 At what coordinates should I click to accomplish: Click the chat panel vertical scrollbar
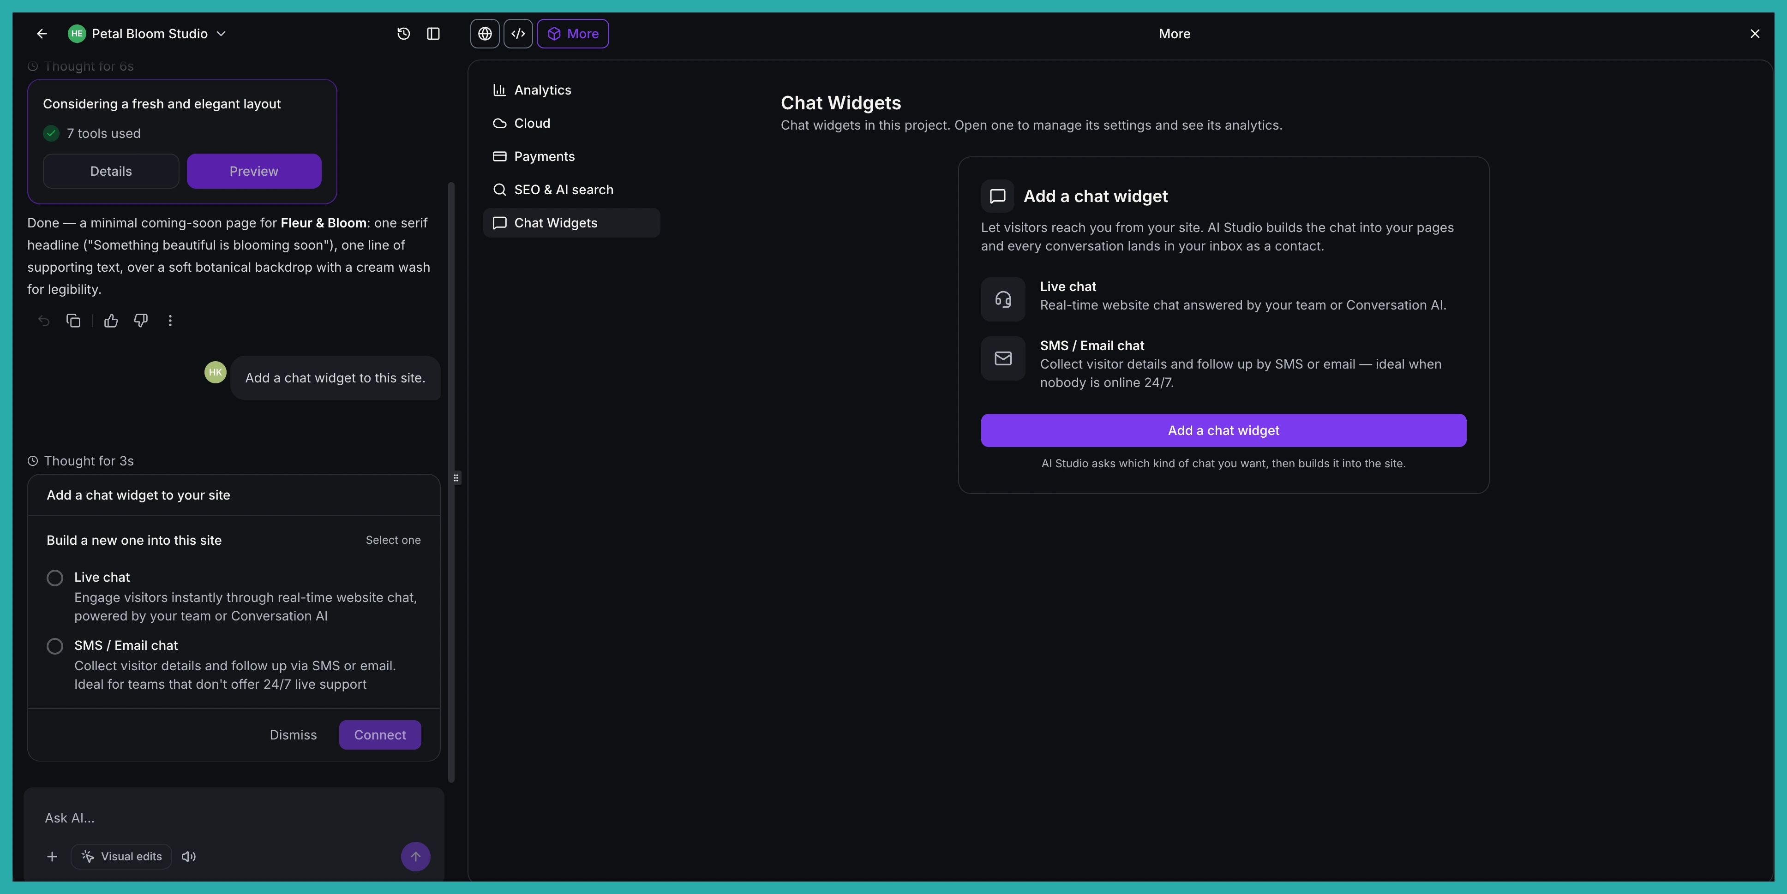coord(452,482)
